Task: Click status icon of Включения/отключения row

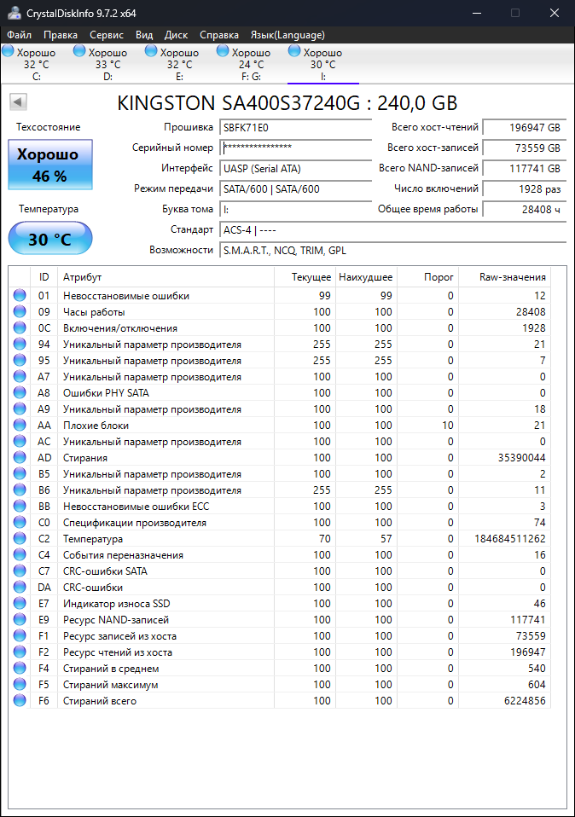Action: tap(20, 327)
